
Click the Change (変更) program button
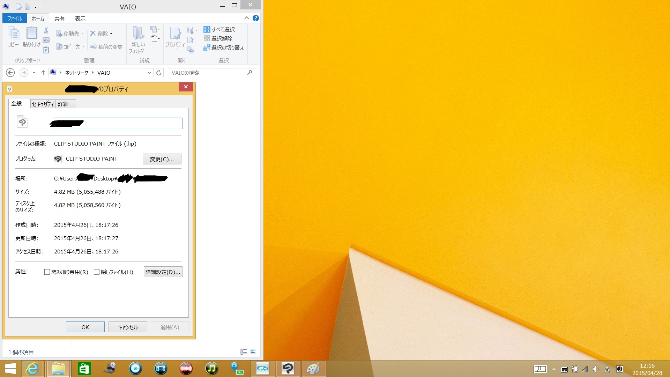(162, 159)
